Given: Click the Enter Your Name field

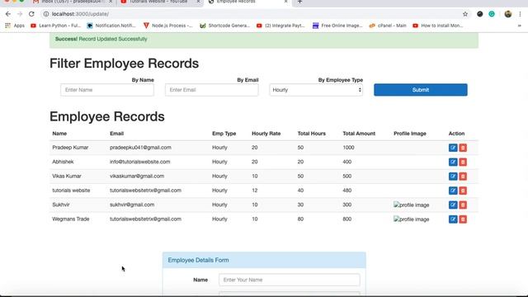Looking at the screenshot, I should pyautogui.click(x=290, y=280).
